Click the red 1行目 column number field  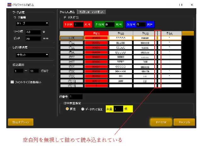79,24
